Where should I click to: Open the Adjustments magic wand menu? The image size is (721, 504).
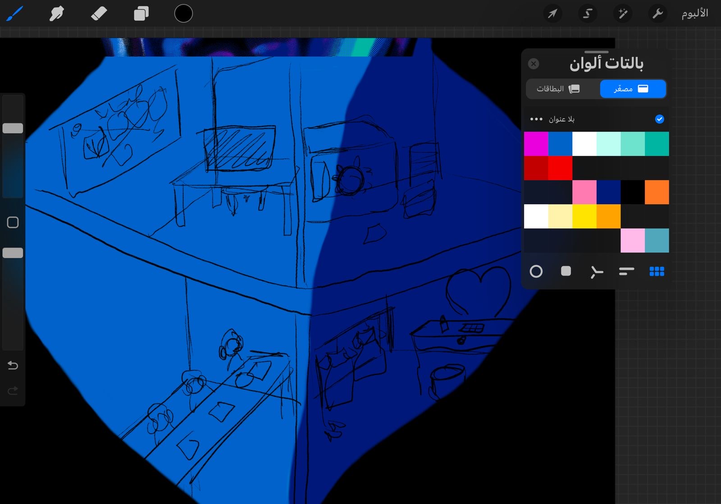623,14
